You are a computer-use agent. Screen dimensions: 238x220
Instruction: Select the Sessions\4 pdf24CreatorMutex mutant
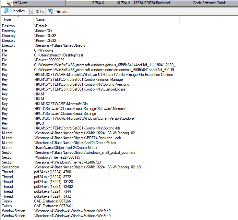[x=75, y=143]
